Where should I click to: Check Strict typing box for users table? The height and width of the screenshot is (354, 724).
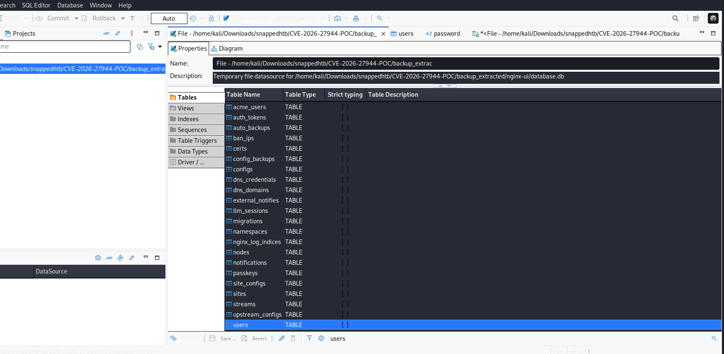tap(345, 325)
